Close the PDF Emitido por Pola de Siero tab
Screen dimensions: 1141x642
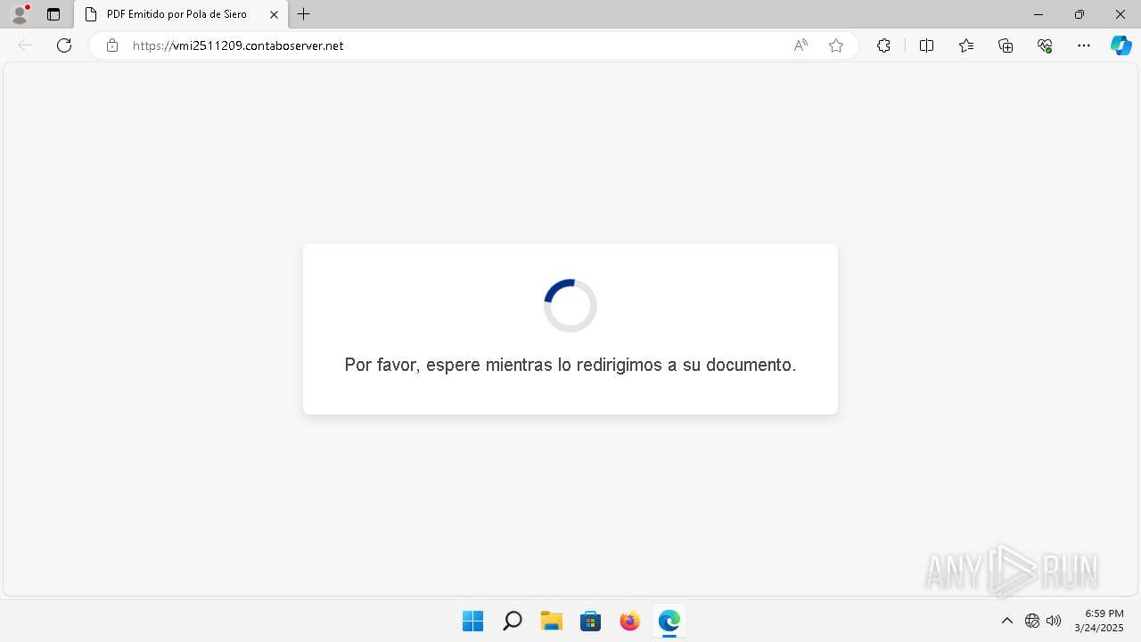click(274, 14)
